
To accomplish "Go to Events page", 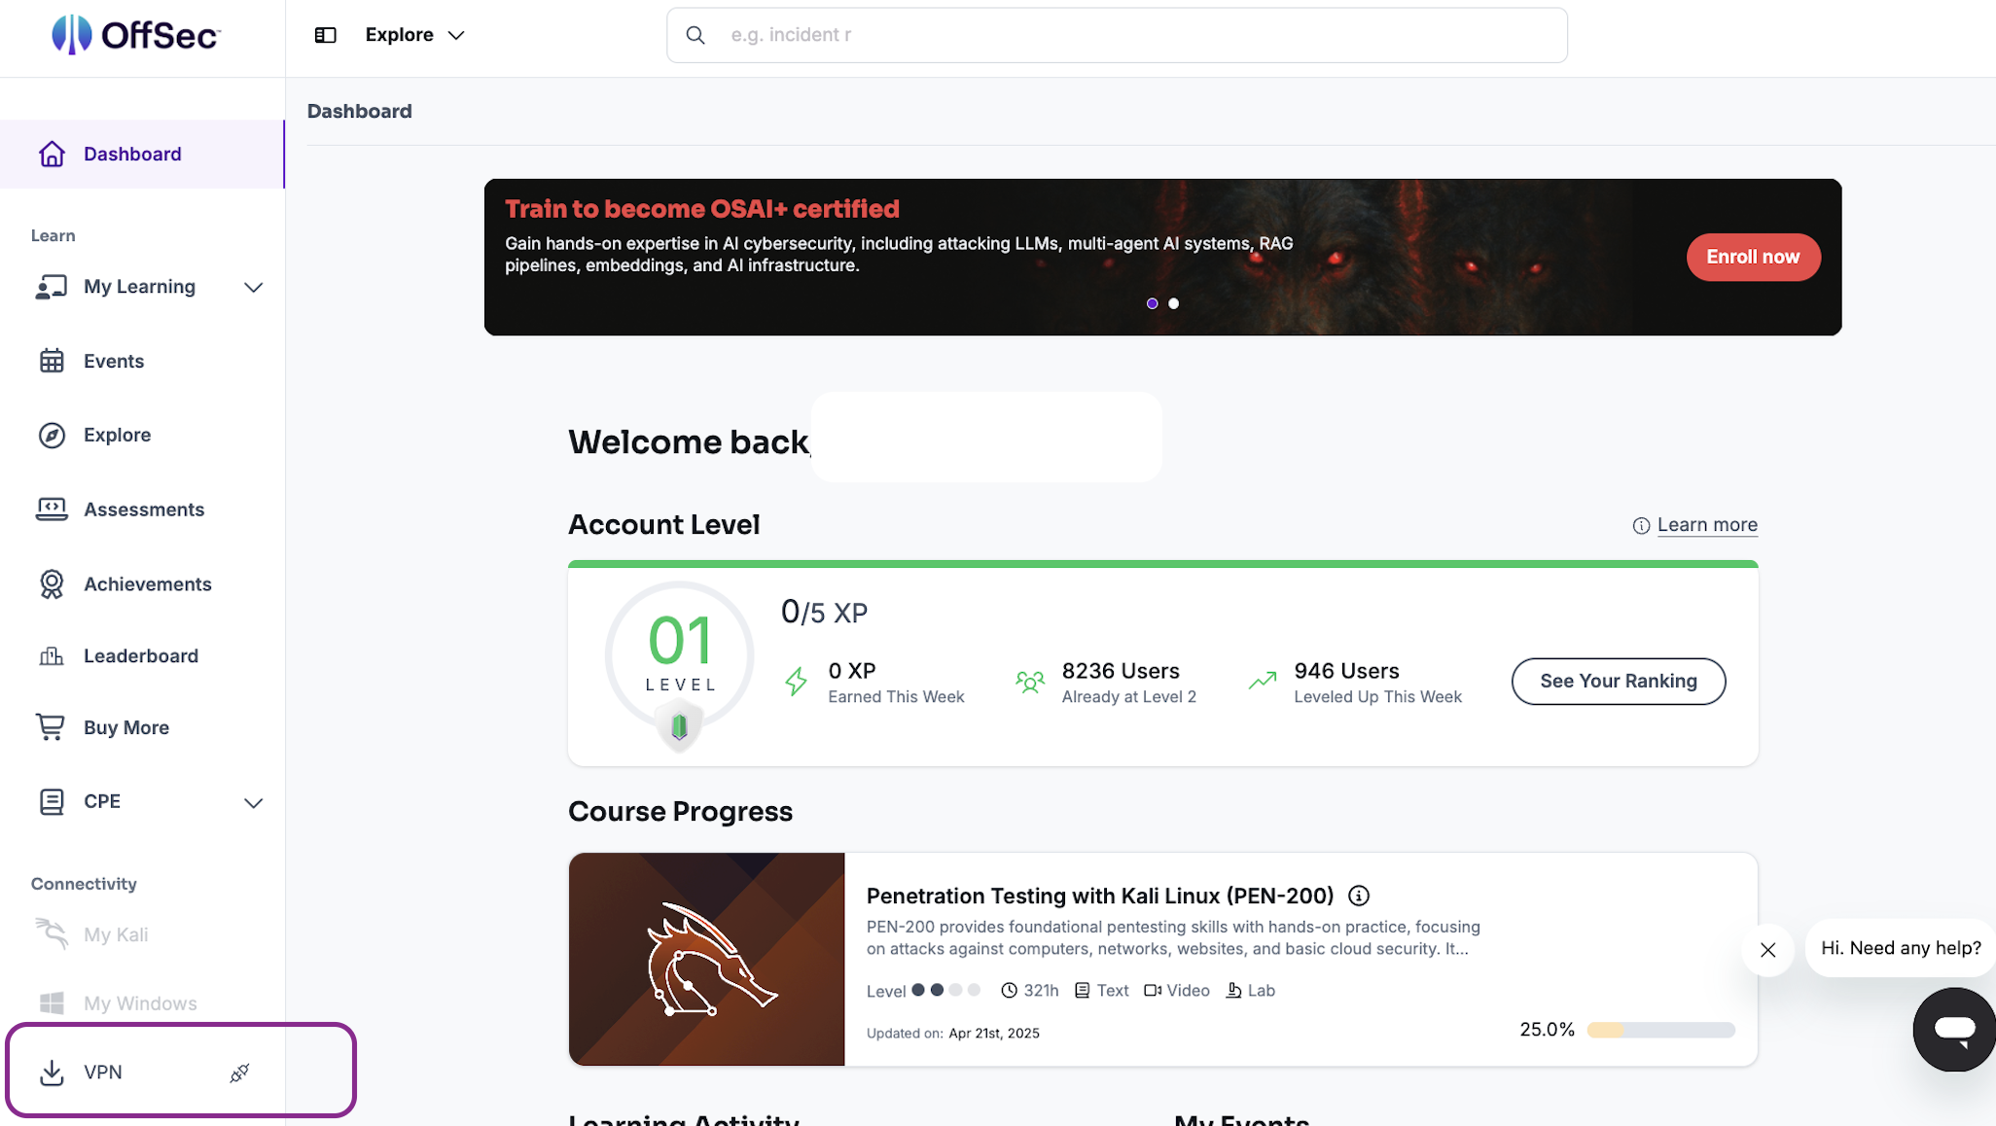I will click(x=114, y=361).
